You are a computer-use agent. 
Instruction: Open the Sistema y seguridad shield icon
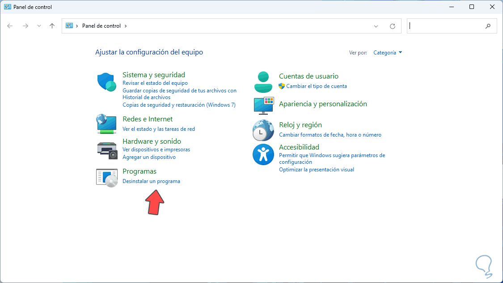click(x=106, y=82)
